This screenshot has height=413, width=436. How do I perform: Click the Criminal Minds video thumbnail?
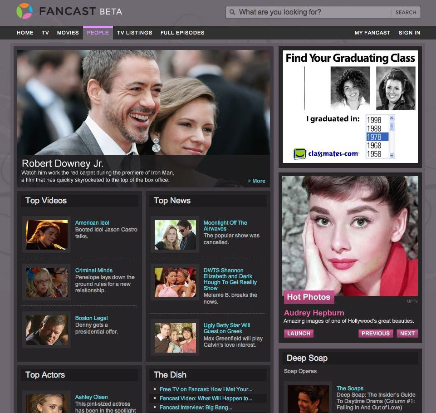(x=47, y=283)
